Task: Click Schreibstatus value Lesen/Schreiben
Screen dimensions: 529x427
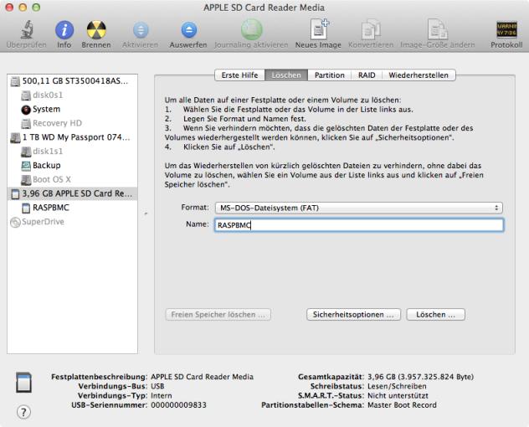Action: click(397, 386)
